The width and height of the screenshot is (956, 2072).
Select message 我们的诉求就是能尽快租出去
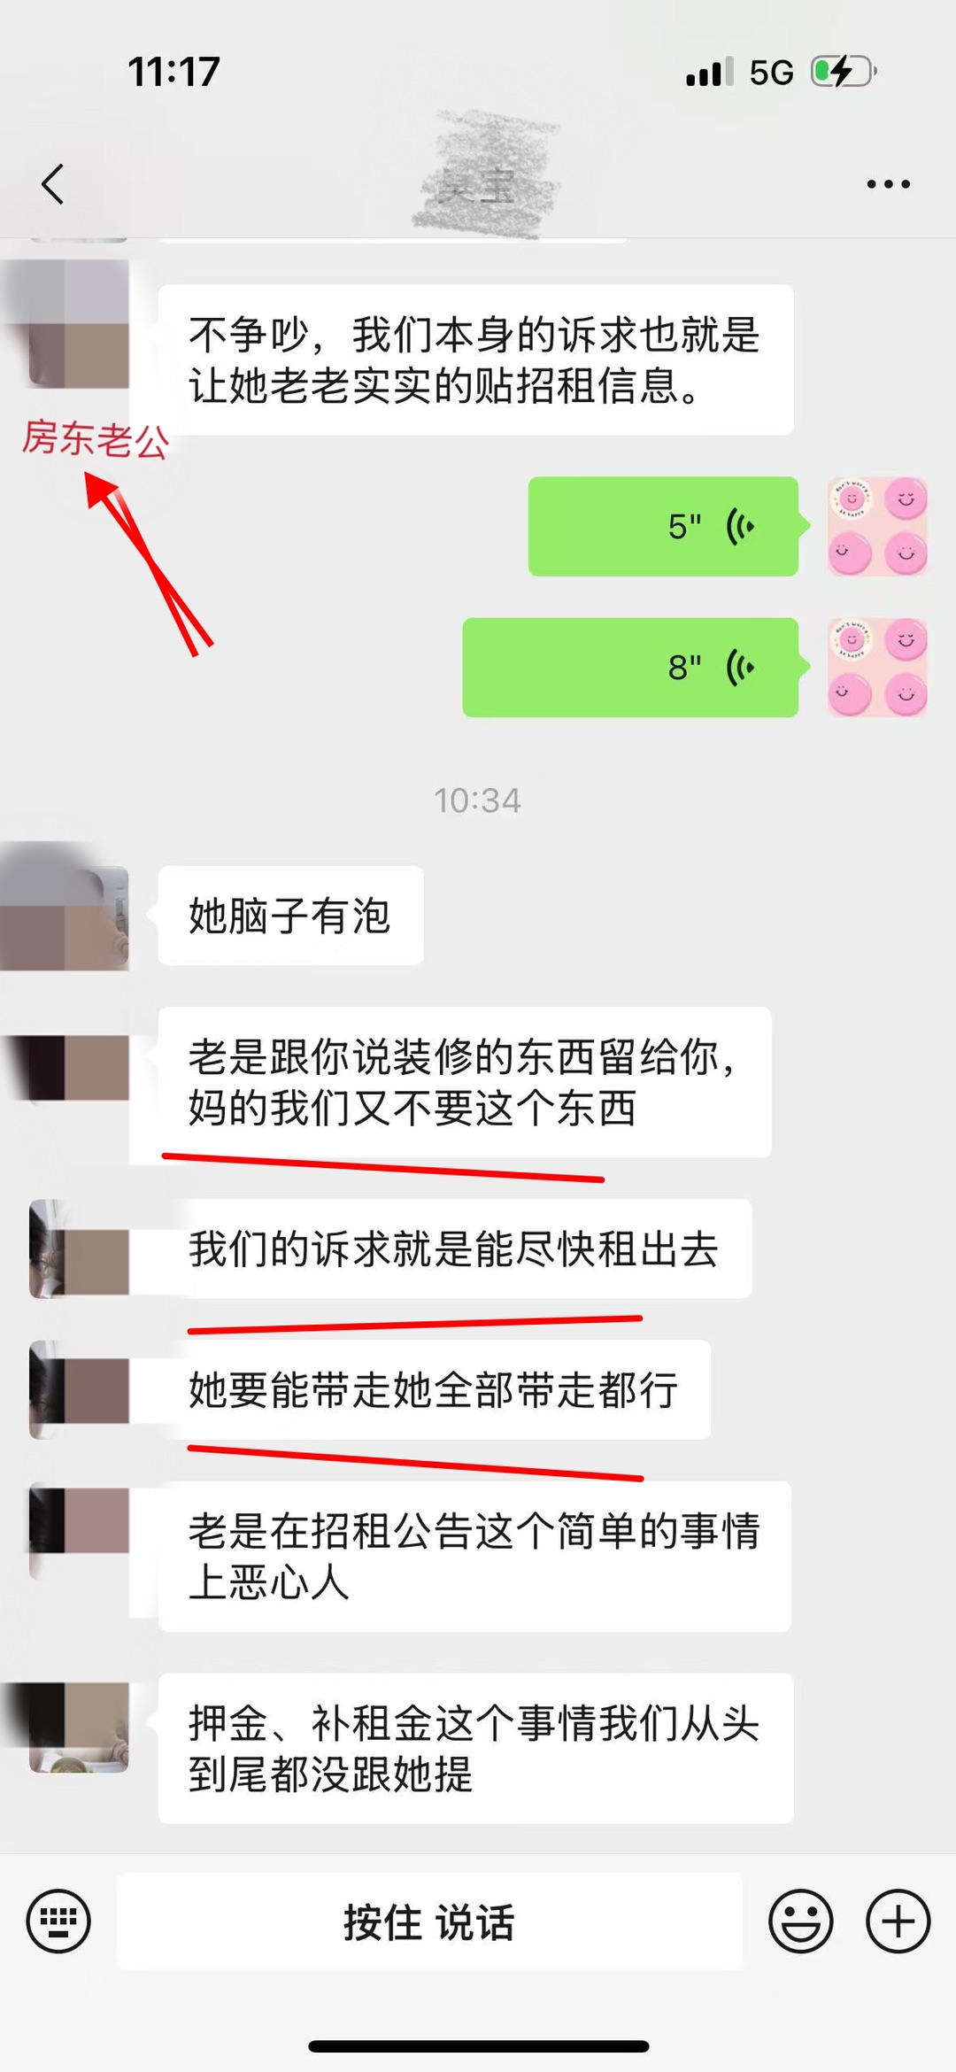(x=455, y=1249)
